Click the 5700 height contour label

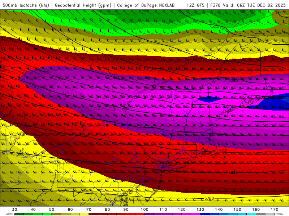(x=209, y=198)
